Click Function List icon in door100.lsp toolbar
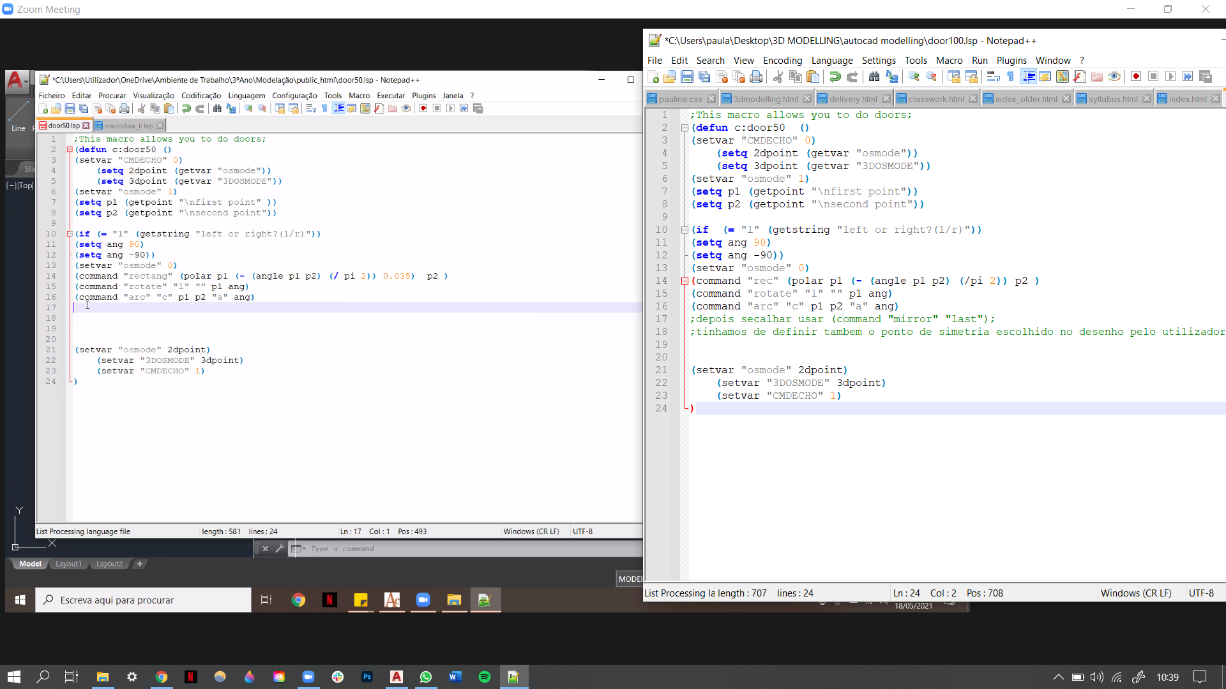Image resolution: width=1226 pixels, height=689 pixels. 1080,77
